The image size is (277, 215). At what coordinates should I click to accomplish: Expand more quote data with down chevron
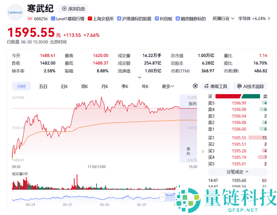pyautogui.click(x=139, y=78)
